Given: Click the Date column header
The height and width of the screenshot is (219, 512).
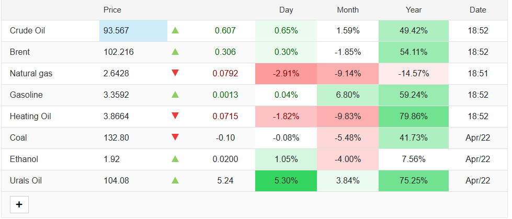Looking at the screenshot, I should tap(477, 10).
